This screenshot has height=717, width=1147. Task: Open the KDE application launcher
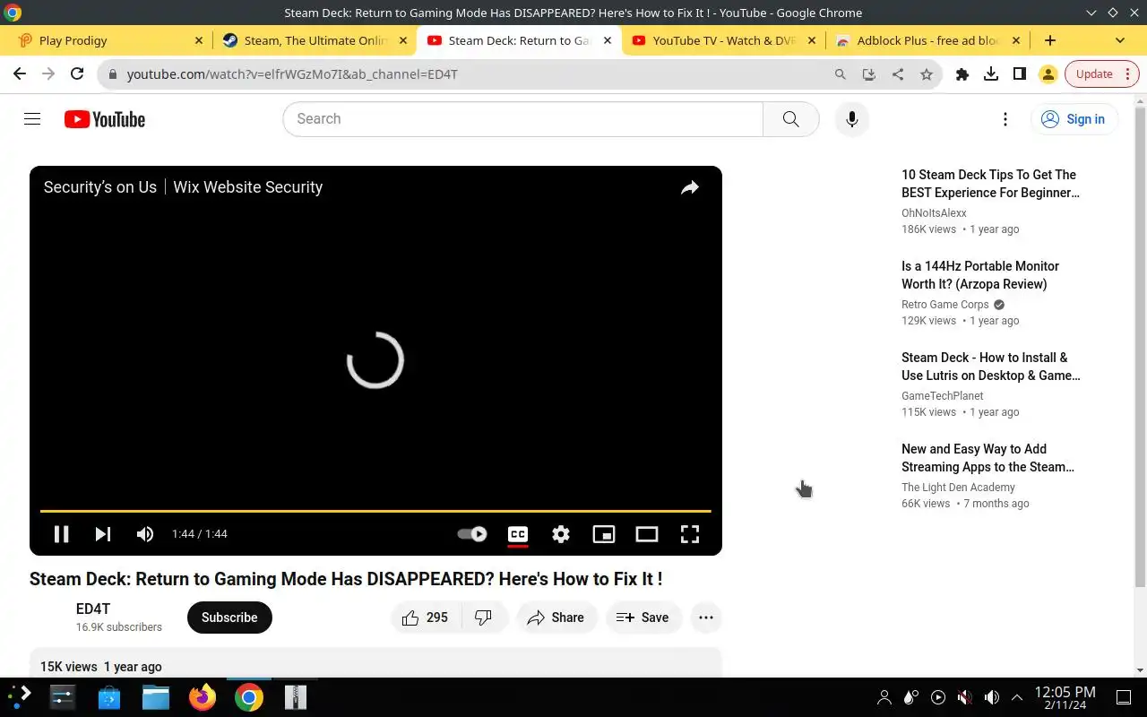click(x=20, y=696)
